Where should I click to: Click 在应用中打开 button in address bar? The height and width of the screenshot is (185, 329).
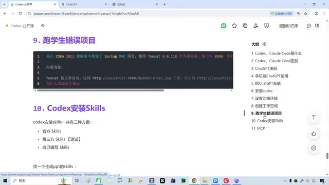click(x=281, y=14)
